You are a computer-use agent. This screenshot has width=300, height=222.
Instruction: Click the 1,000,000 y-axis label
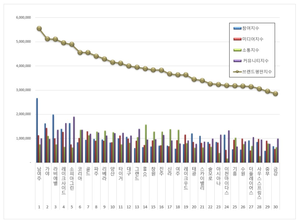tap(23, 138)
